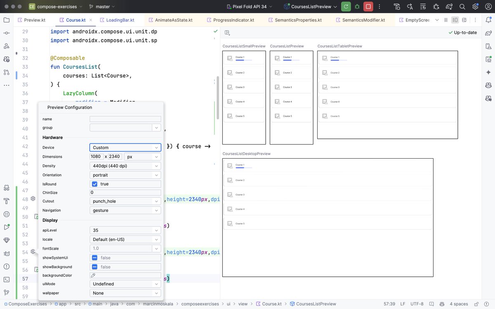Click the Run green refresh button
The height and width of the screenshot is (309, 495).
point(346,7)
